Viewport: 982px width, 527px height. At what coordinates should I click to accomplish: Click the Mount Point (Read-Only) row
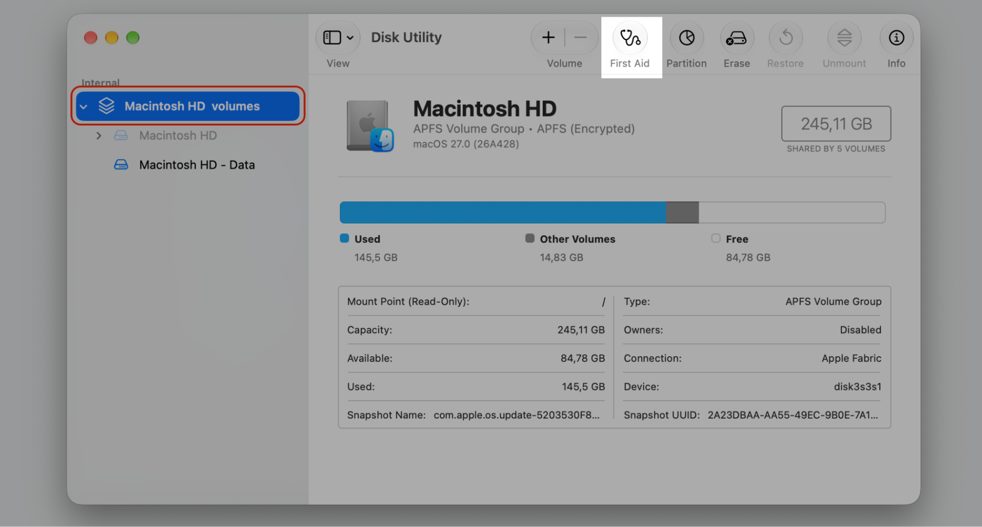476,302
